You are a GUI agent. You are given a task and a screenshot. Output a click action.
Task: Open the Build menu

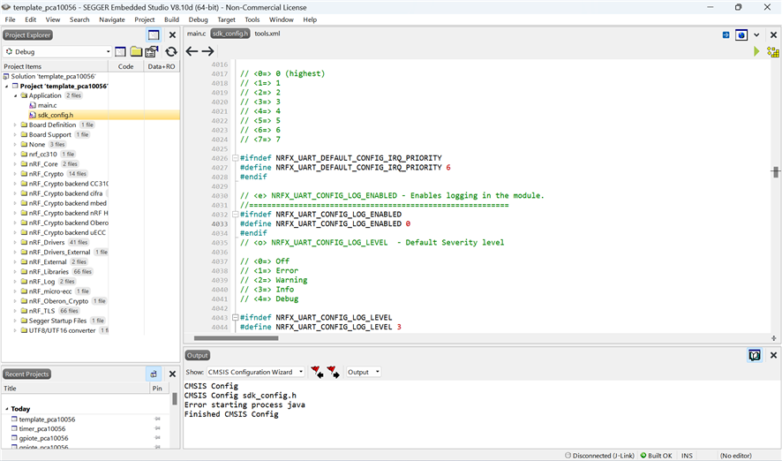point(171,19)
